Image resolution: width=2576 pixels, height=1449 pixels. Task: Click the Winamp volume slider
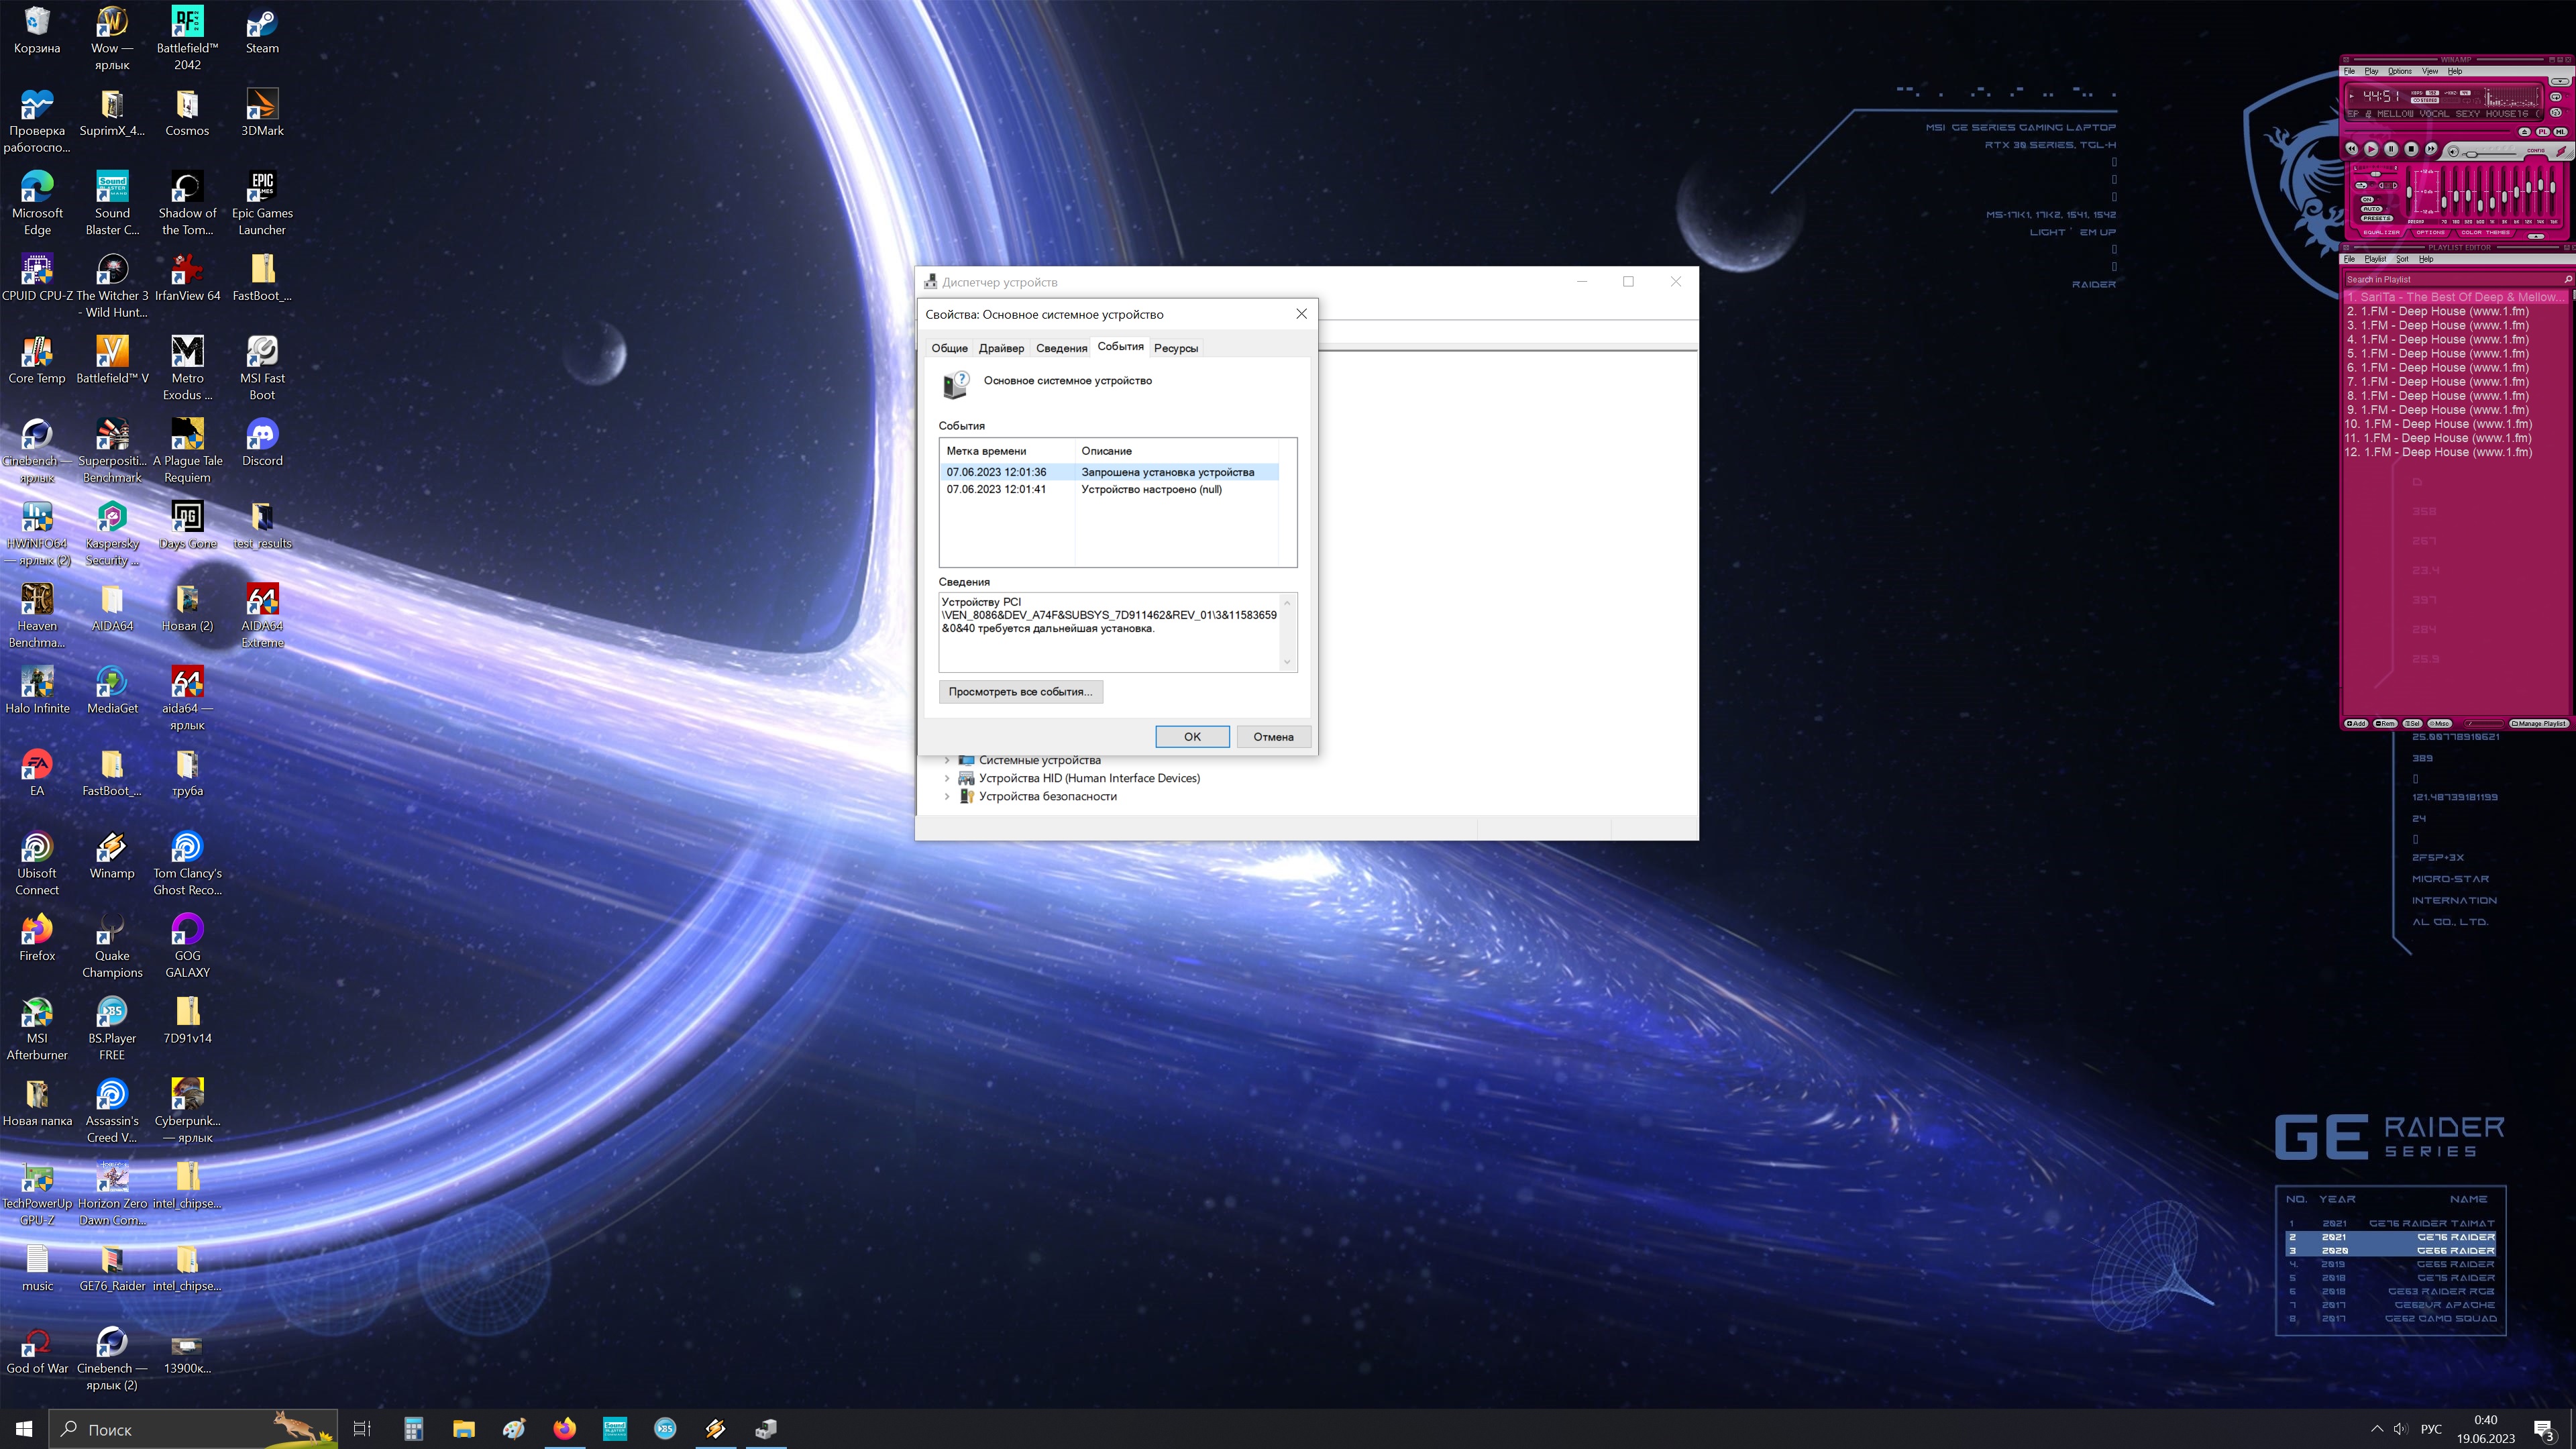2471,155
